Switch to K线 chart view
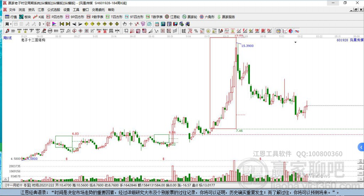The width and height of the screenshot is (364, 196). coord(38,17)
